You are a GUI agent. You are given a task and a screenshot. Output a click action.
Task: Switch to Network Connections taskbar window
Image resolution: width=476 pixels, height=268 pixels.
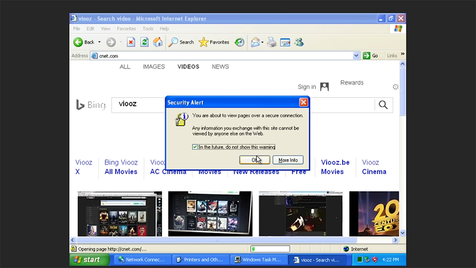pos(142,259)
